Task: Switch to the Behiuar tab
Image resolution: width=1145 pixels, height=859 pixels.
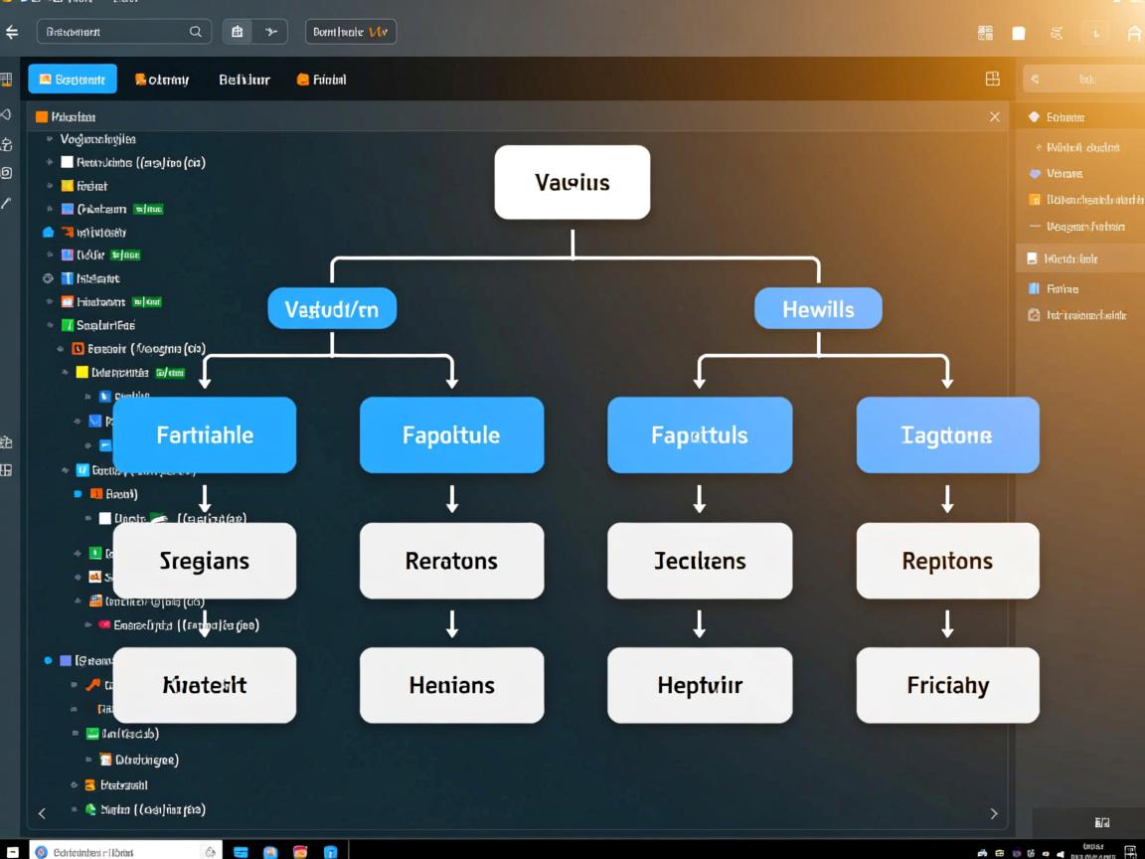Action: (x=245, y=80)
